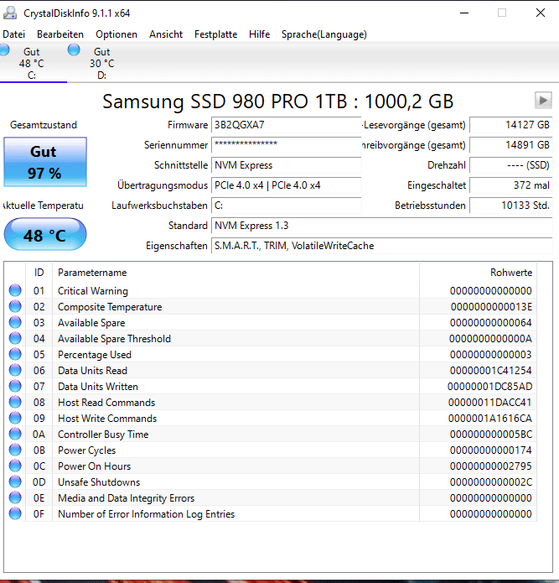Click the Samsung SSD 980 PRO 1TB title

coord(278,102)
